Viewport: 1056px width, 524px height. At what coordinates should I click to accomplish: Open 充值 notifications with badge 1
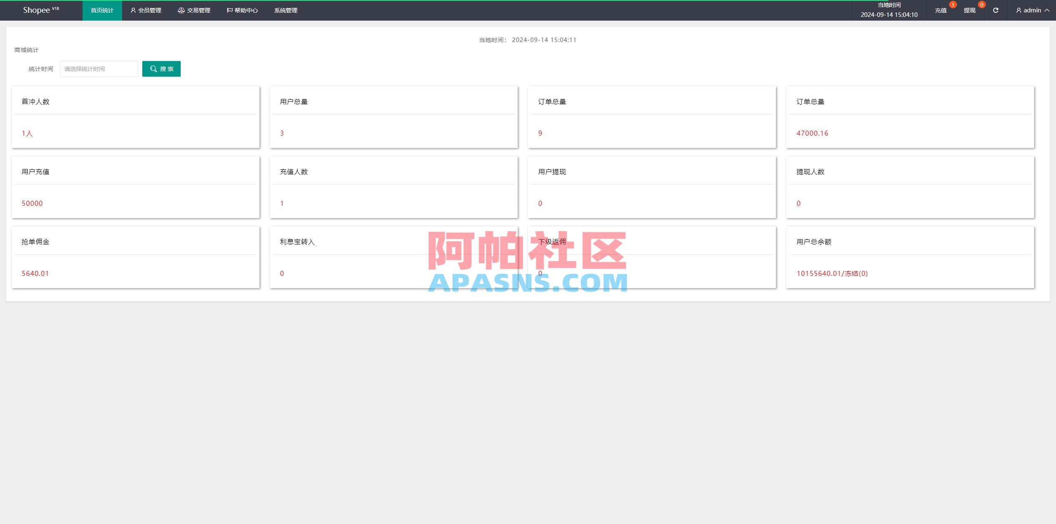coord(942,10)
